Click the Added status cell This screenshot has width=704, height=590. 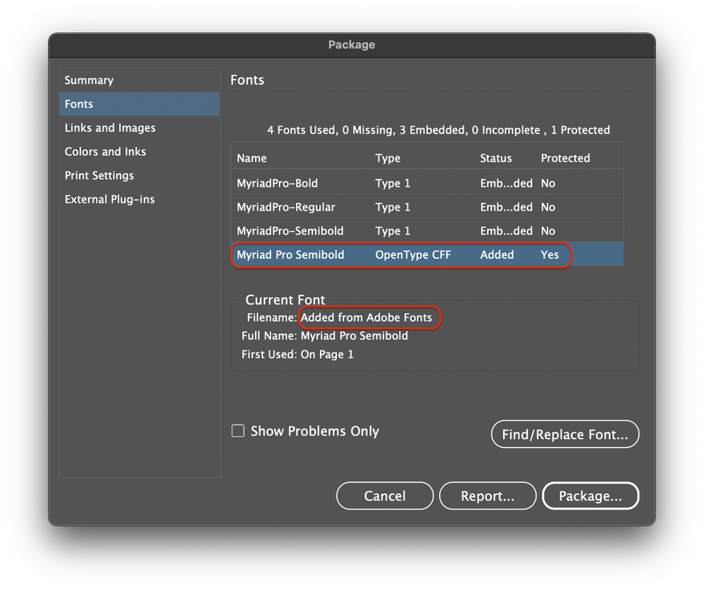[x=497, y=254]
